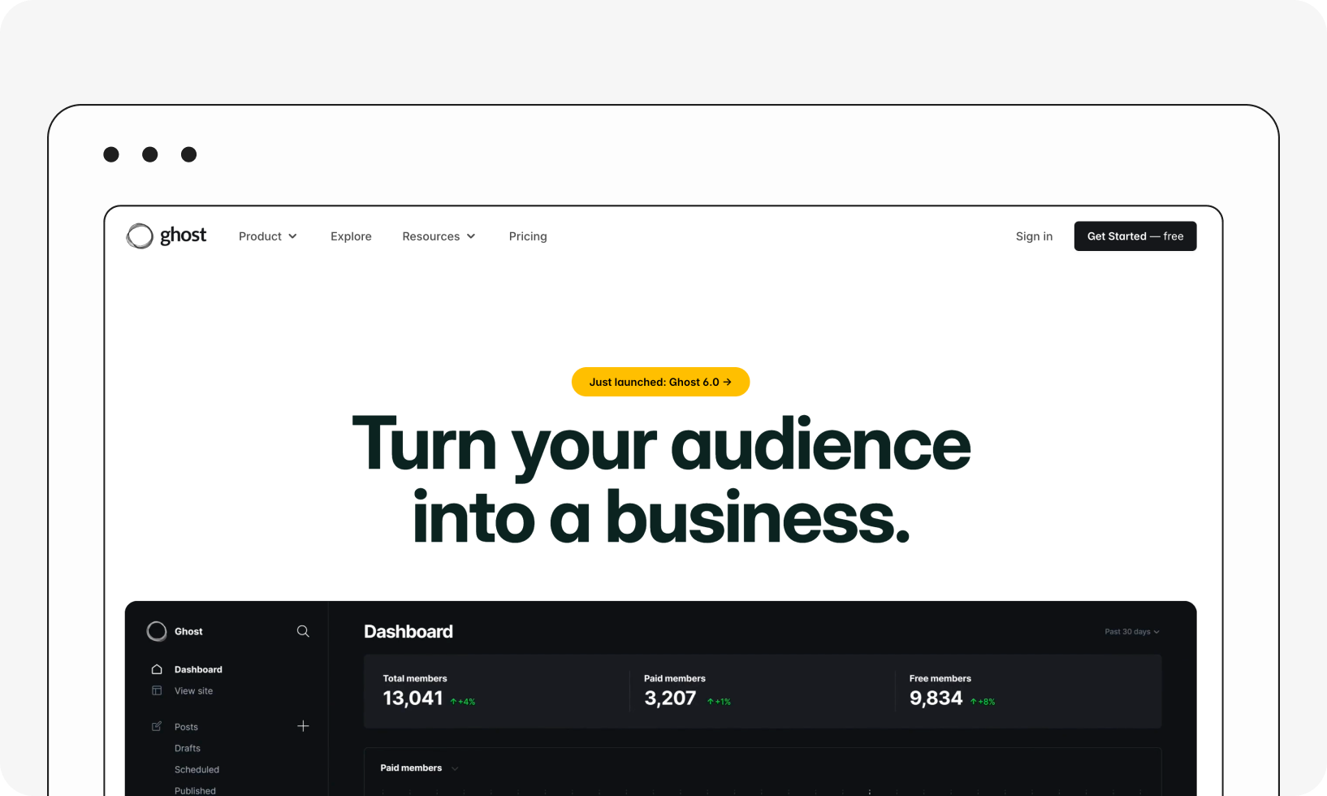Viewport: 1327px width, 796px height.
Task: Click the Posts edit icon in the sidebar
Action: (x=157, y=726)
